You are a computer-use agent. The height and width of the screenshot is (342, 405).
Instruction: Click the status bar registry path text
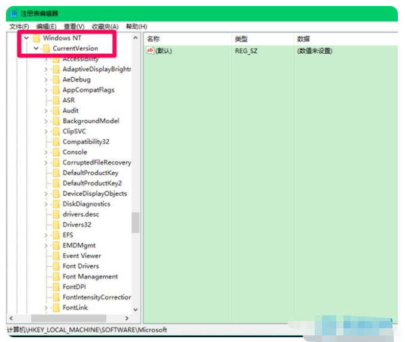pos(87,330)
